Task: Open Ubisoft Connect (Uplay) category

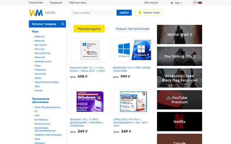Action: tap(47, 82)
